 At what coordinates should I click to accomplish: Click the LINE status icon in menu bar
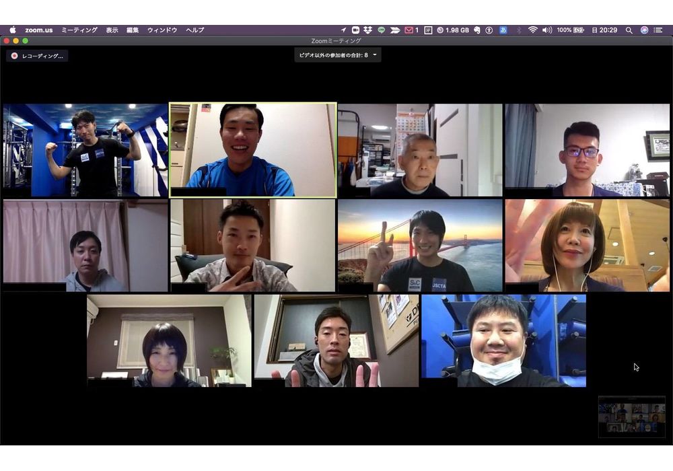pos(382,30)
